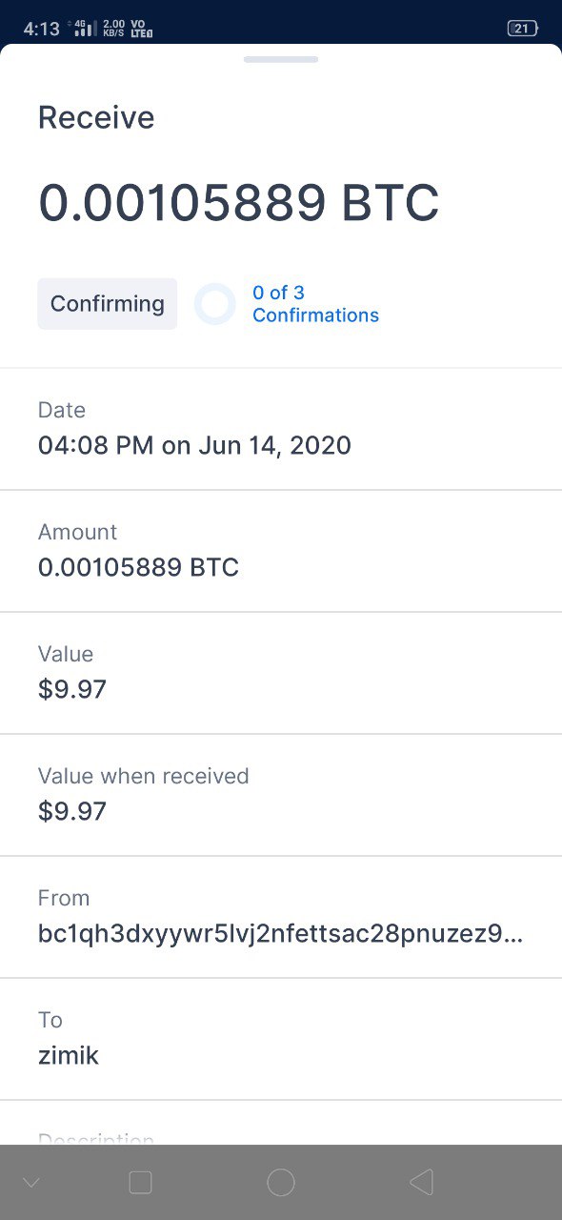Image resolution: width=562 pixels, height=1220 pixels.
Task: Open the 0 of 3 Confirmations link
Action: pos(315,304)
